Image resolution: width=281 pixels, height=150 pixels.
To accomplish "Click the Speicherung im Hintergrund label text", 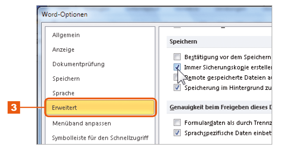I will (228, 88).
